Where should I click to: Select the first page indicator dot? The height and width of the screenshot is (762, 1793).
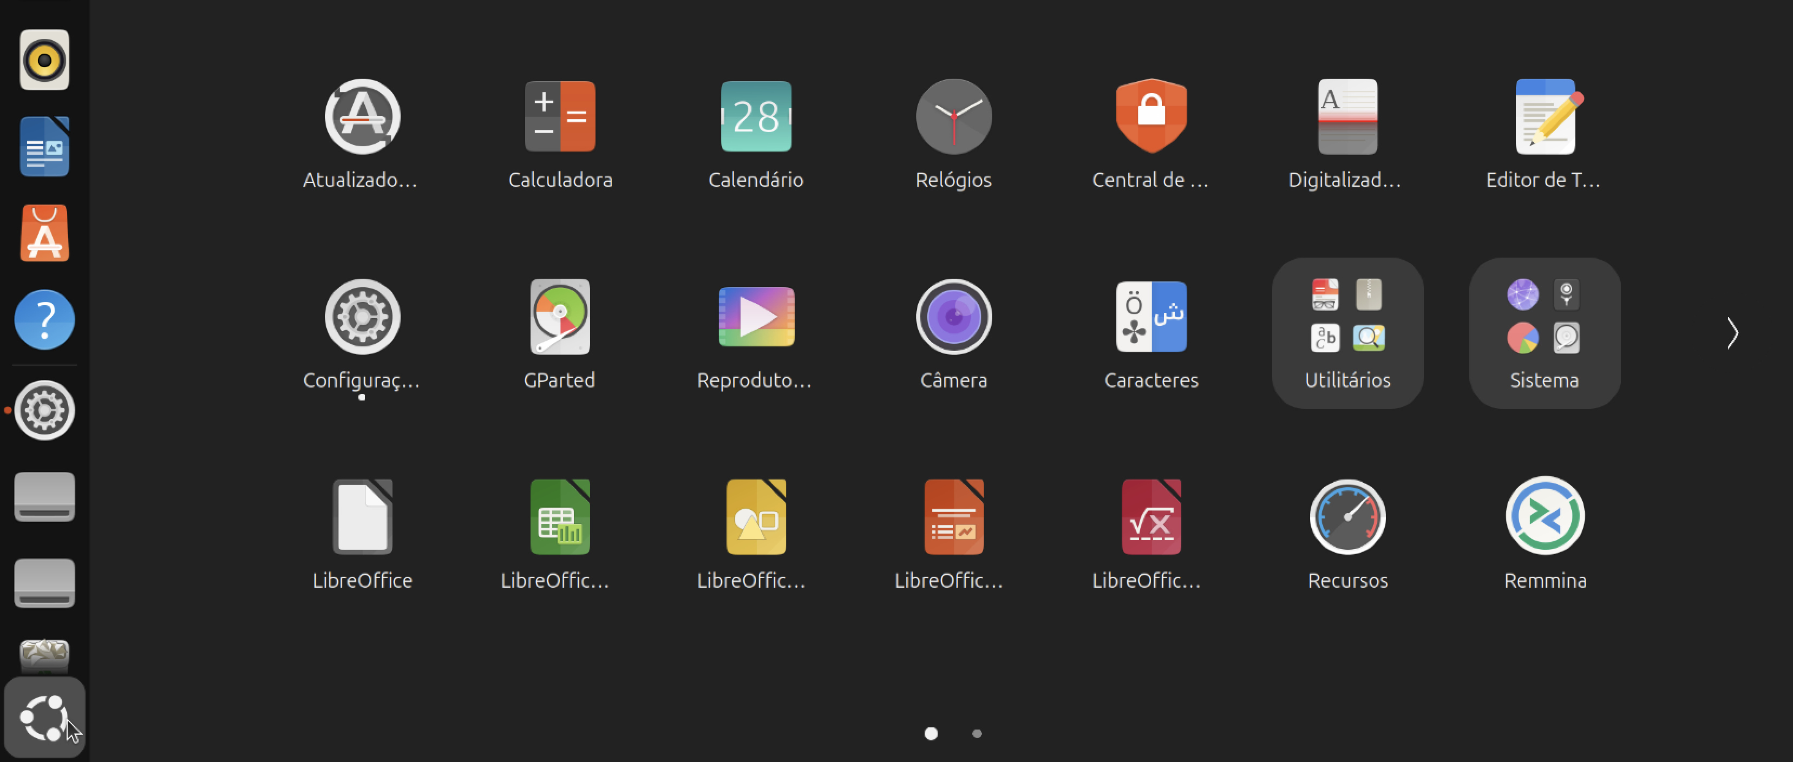pyautogui.click(x=931, y=733)
